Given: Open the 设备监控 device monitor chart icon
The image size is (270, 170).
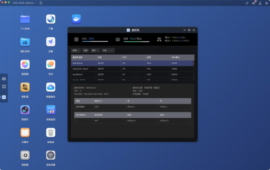Looking at the screenshot, I should tap(50, 110).
